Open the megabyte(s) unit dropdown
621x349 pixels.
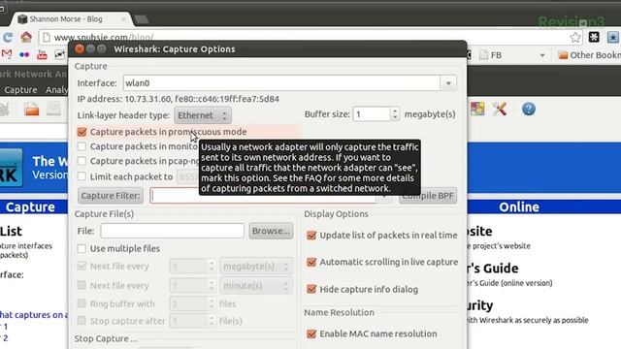[x=256, y=267]
